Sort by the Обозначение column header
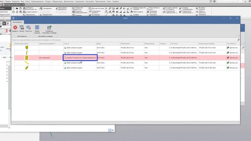Screen dimensions: 251x141 tap(132, 43)
